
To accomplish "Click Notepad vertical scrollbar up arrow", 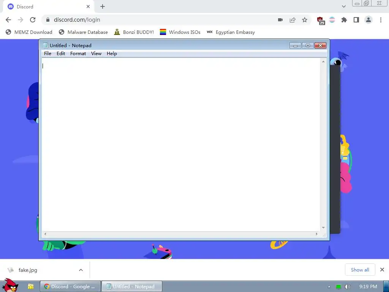I will (x=323, y=62).
